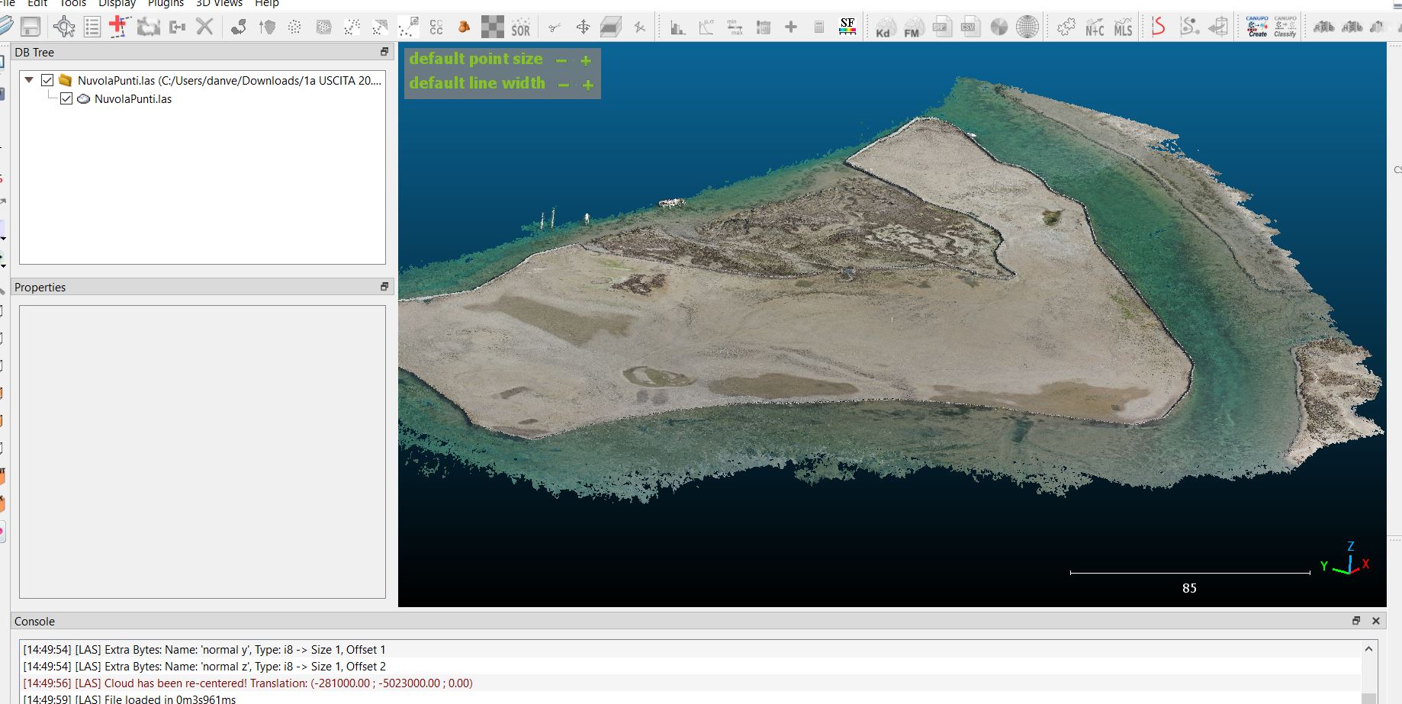Start the subsample cloud tool
Viewport: 1402px width, 704px height.
[x=294, y=25]
